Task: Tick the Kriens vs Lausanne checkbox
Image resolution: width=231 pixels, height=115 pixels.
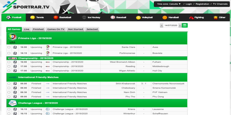Action: click(x=9, y=109)
